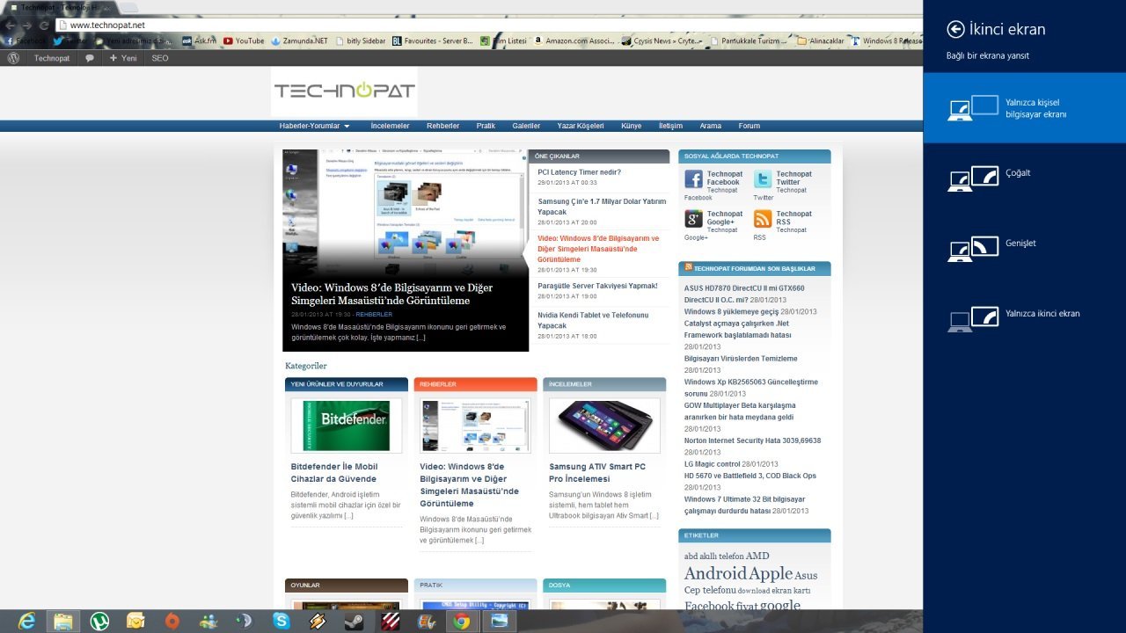1126x633 pixels.
Task: Open Technopat site menu in admin bar
Action: (x=52, y=58)
